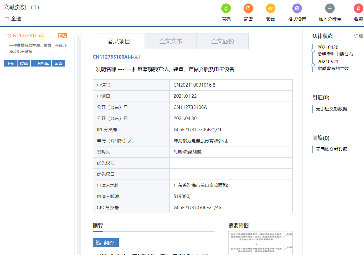Screen dimensions: 364x255
Task: Enable the 全选 select-all checkbox
Action: pos(7,19)
